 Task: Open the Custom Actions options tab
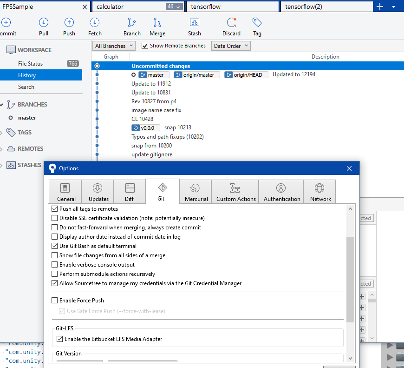235,192
